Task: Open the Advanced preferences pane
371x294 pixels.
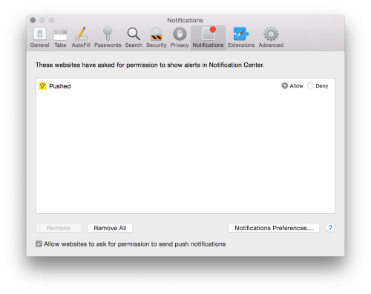Action: pos(271,37)
